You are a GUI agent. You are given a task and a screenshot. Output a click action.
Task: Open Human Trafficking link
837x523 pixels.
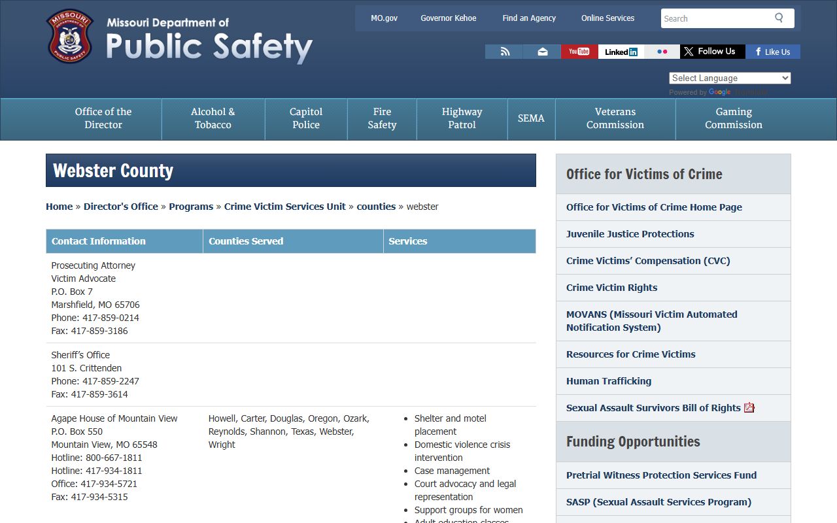pyautogui.click(x=609, y=381)
